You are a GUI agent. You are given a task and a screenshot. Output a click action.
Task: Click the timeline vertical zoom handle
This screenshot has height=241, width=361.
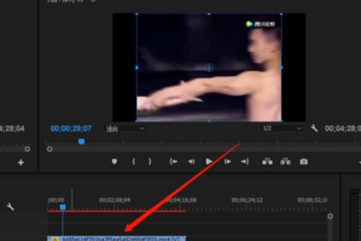click(330, 216)
